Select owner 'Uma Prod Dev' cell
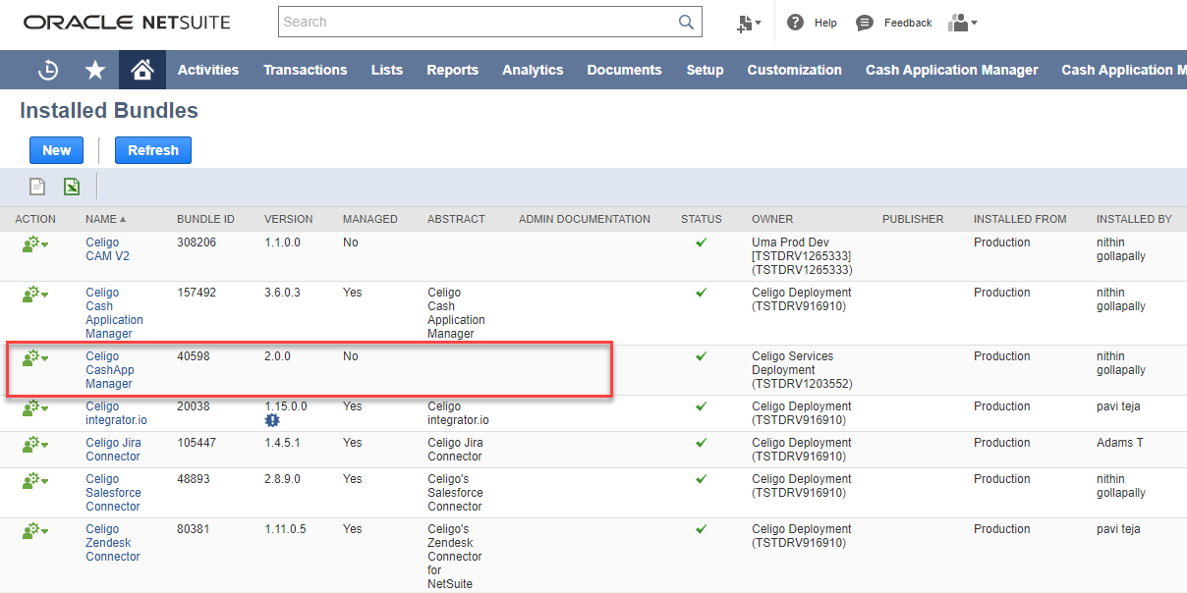Screen dimensions: 1187x593 pos(802,256)
